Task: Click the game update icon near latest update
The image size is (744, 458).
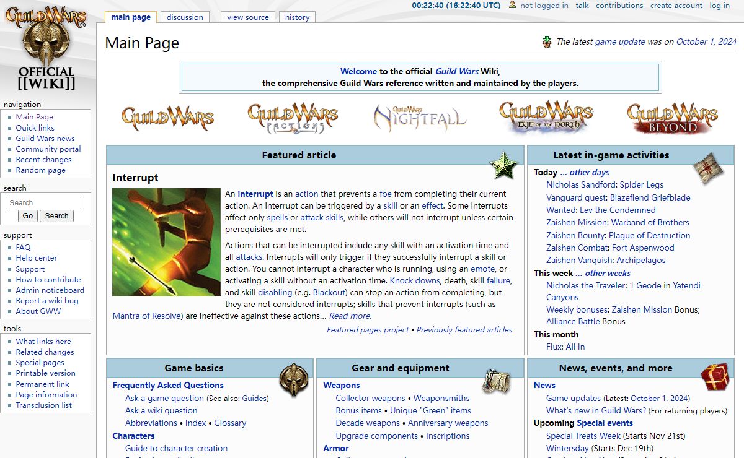Action: click(547, 42)
